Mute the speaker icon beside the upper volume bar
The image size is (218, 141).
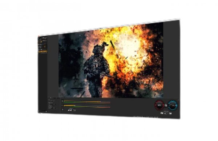62,101
